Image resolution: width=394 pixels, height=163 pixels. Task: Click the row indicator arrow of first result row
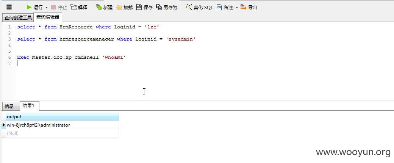pos(3,125)
